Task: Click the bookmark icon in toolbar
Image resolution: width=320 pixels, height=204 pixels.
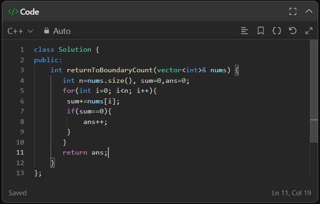Action: (261, 31)
